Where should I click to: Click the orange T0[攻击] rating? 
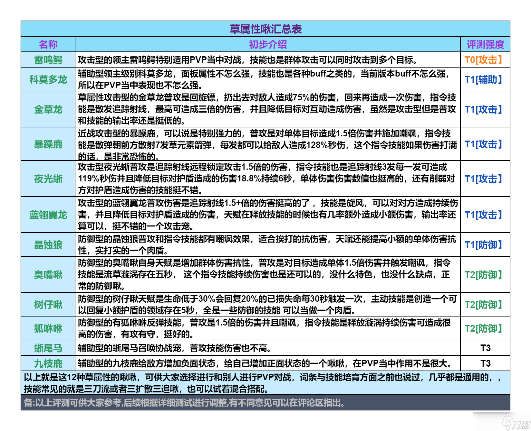tap(483, 60)
